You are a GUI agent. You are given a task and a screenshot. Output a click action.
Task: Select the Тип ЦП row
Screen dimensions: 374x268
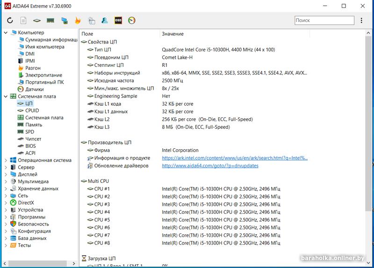tap(194, 50)
